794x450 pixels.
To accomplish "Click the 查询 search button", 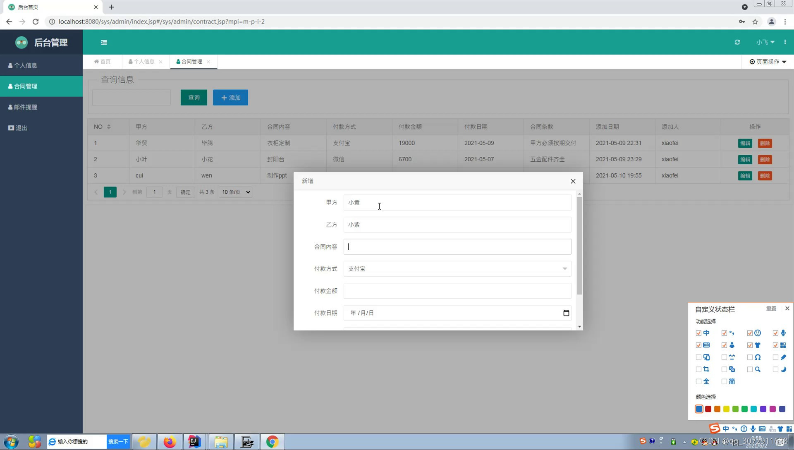I will click(194, 98).
